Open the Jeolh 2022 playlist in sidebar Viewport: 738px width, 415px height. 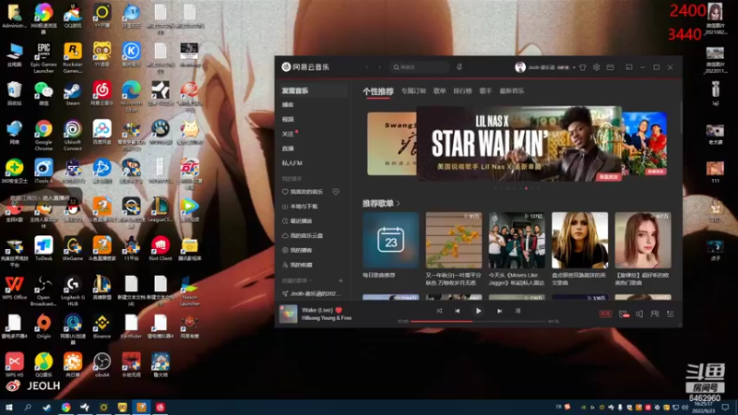tap(313, 293)
